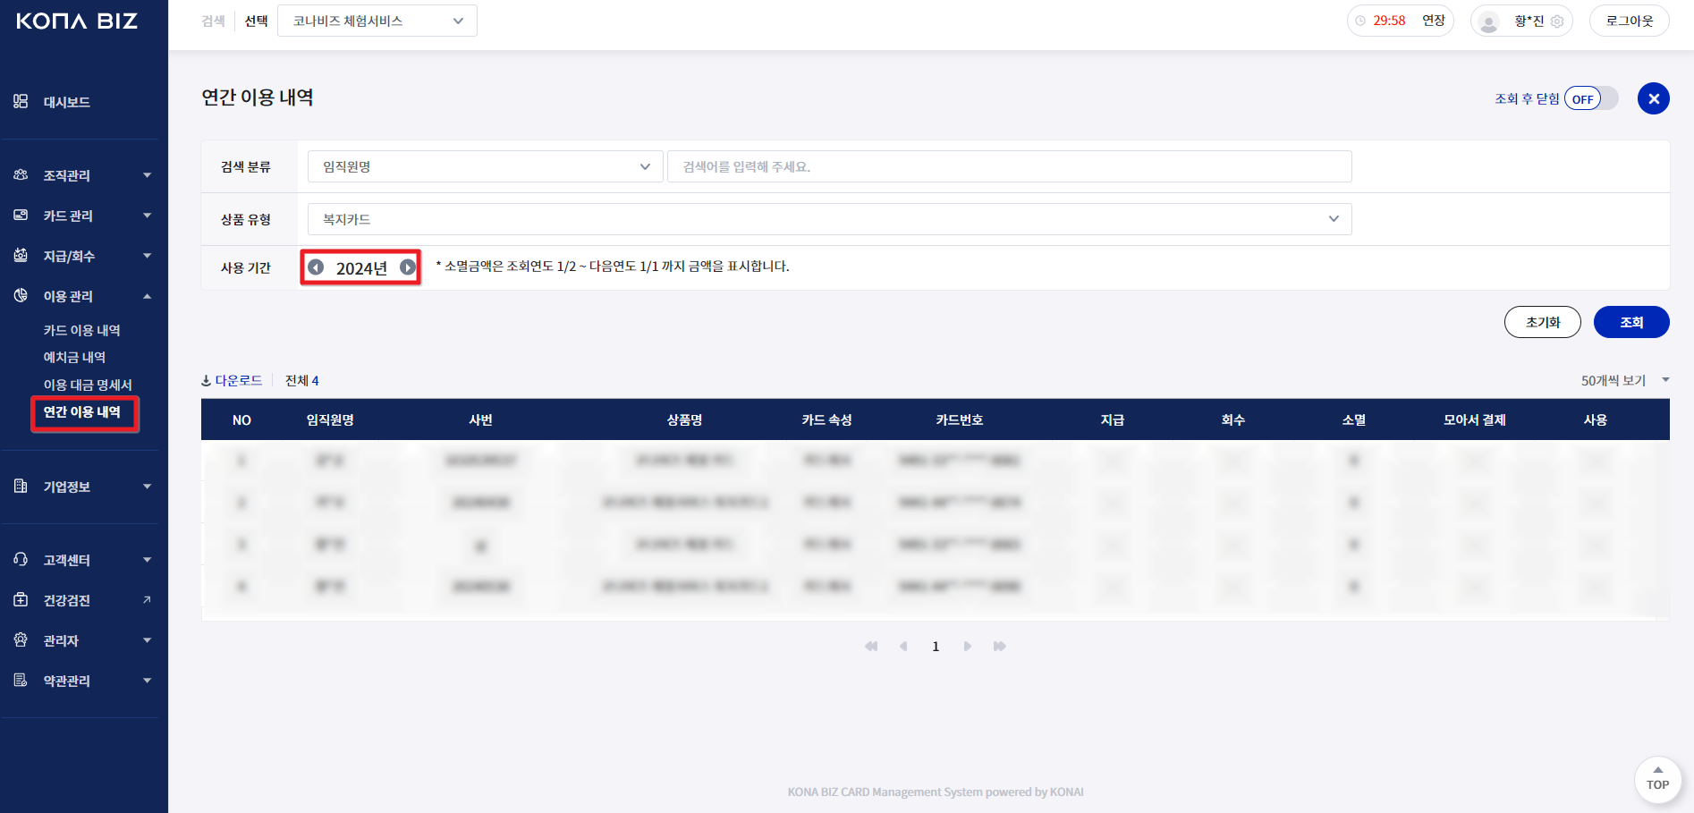Expand the 지급/회수 menu arrow
This screenshot has width=1694, height=813.
(148, 256)
